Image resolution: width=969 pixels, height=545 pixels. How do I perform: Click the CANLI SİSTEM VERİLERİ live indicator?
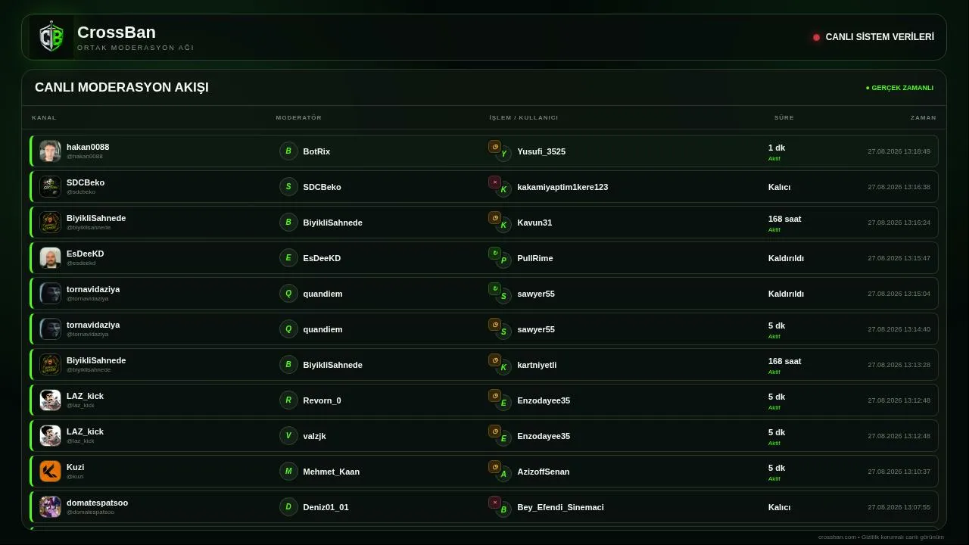pyautogui.click(x=874, y=37)
